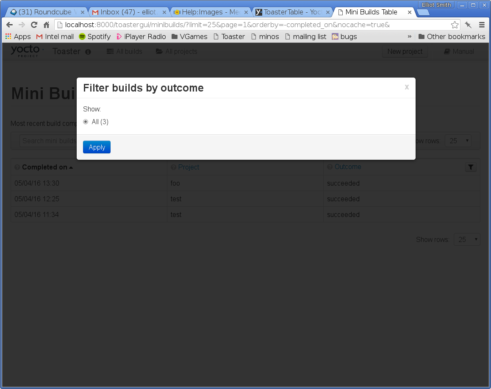Click the Toaster info icon

[88, 52]
